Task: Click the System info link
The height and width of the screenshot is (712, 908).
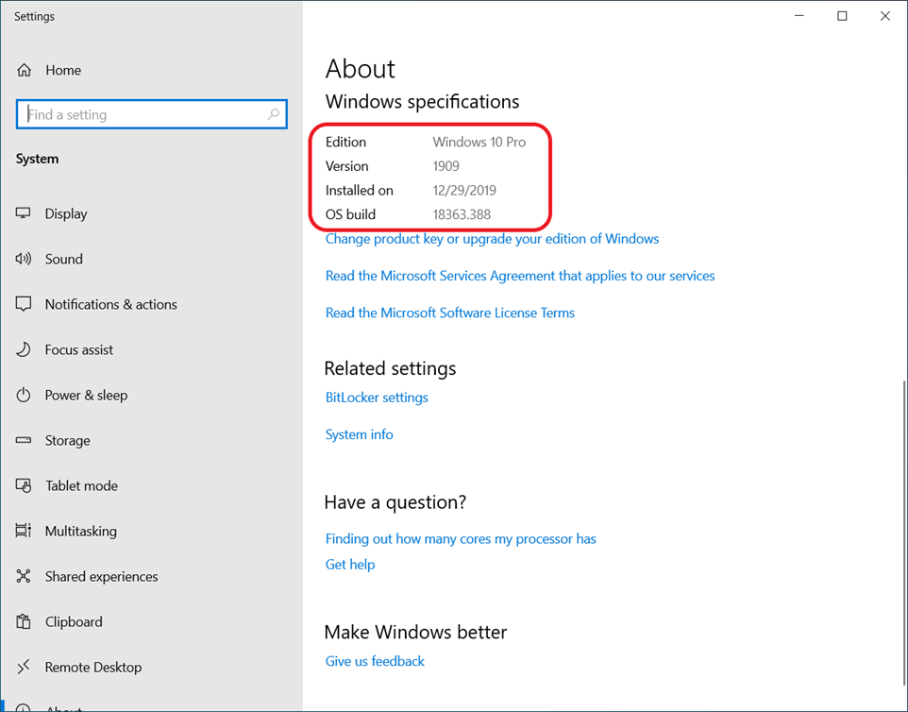Action: pos(359,434)
